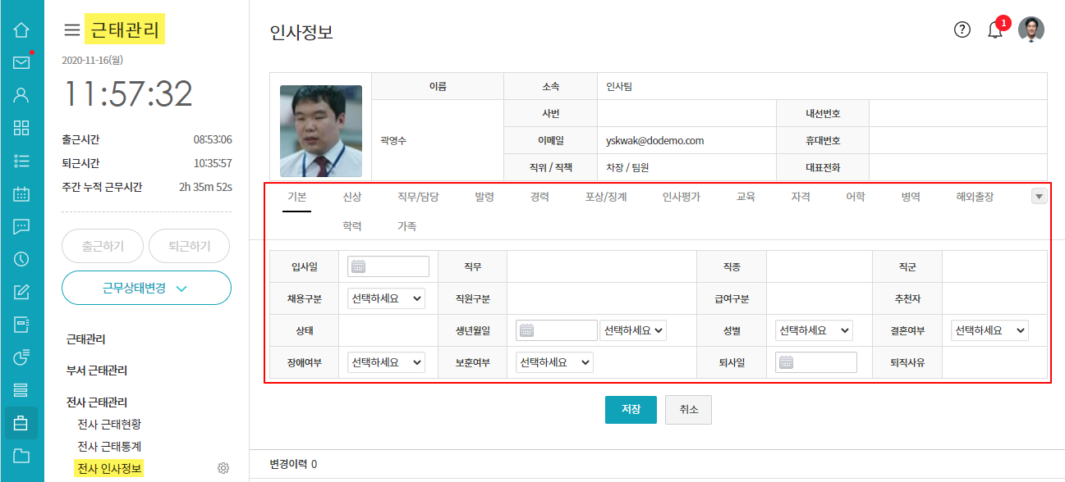The height and width of the screenshot is (482, 1065).
Task: Click the 입사일 date input field
Action: [x=388, y=266]
